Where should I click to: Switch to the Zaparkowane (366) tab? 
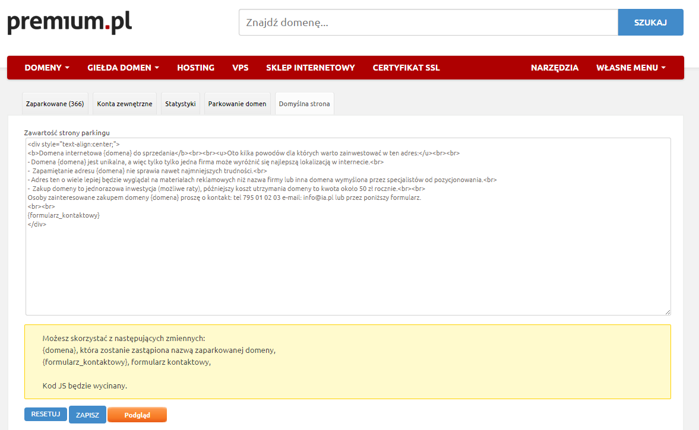click(x=55, y=104)
